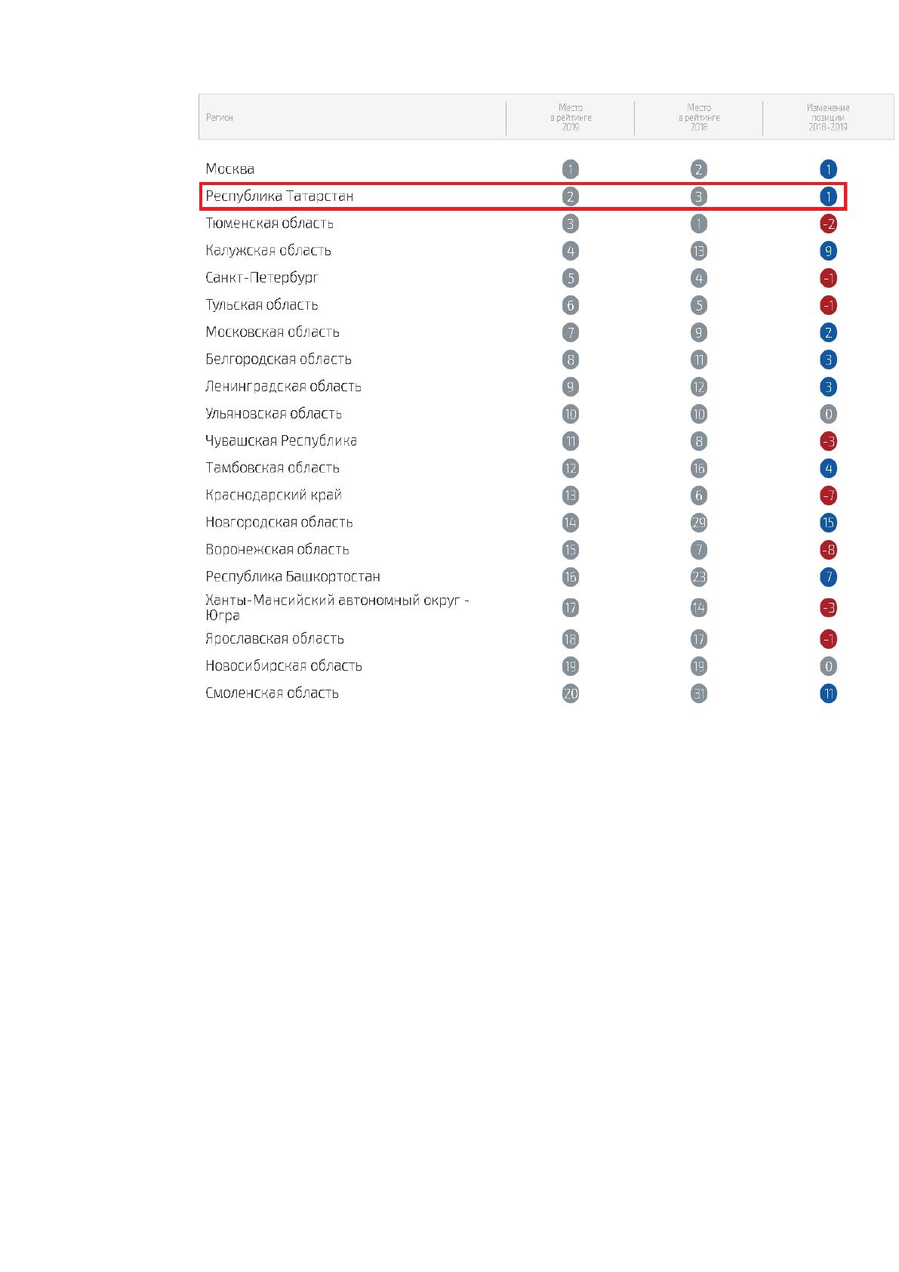This screenshot has width=899, height=1272.
Task: Click the gray 2018 rank badge for Тамбовская область
Action: [699, 468]
